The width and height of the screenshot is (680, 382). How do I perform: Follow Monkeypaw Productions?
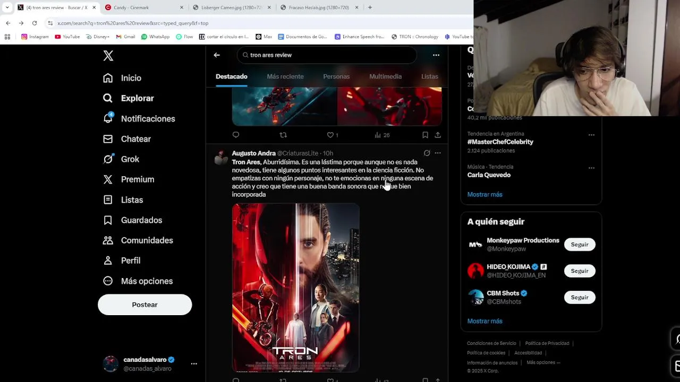click(580, 245)
